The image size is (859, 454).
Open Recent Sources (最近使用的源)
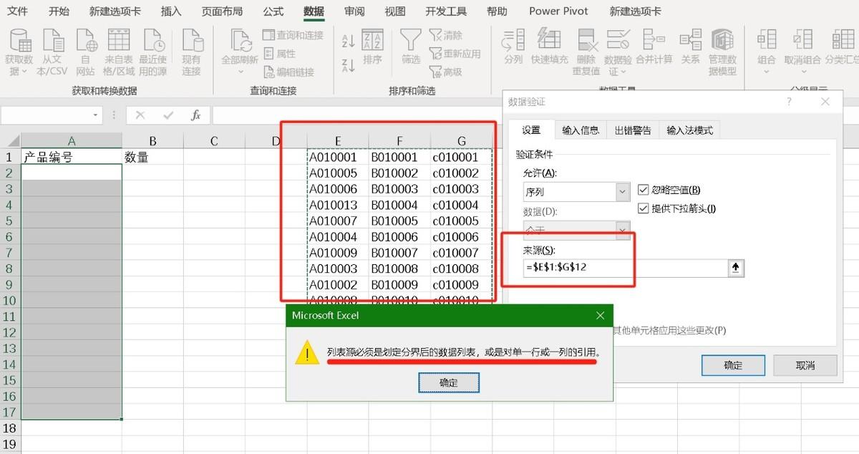[x=152, y=52]
